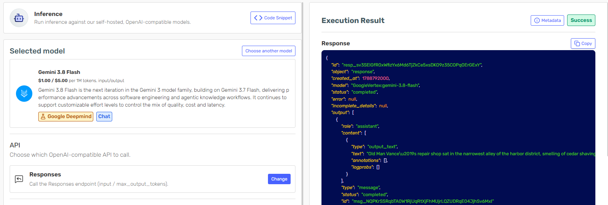Choose another model
The image size is (608, 205).
[x=268, y=51]
